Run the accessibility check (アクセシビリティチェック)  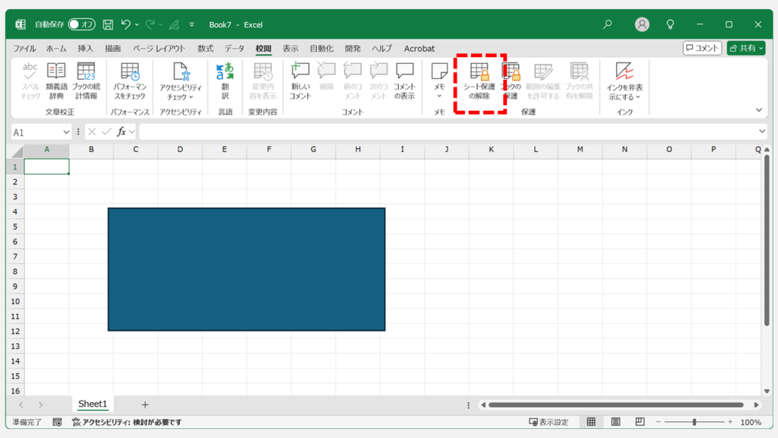point(180,81)
